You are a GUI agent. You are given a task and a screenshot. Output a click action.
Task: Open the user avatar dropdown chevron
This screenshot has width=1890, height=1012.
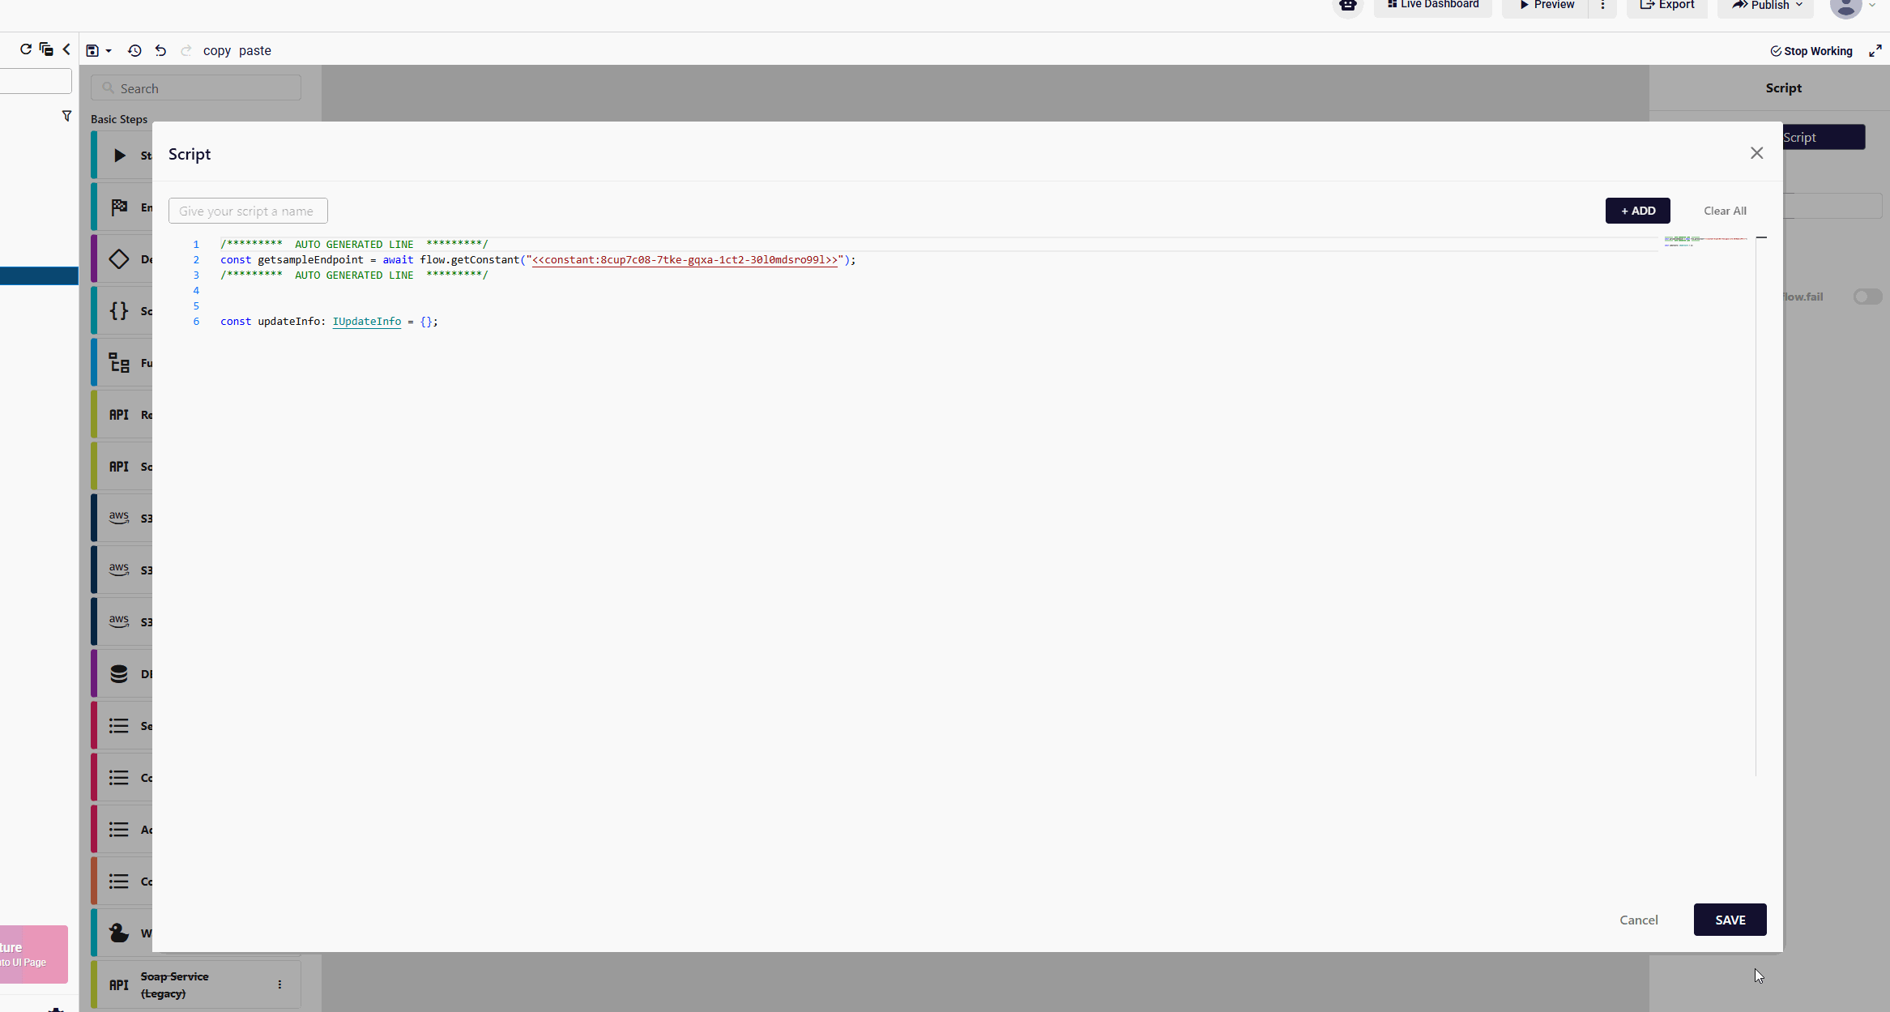coord(1872,6)
